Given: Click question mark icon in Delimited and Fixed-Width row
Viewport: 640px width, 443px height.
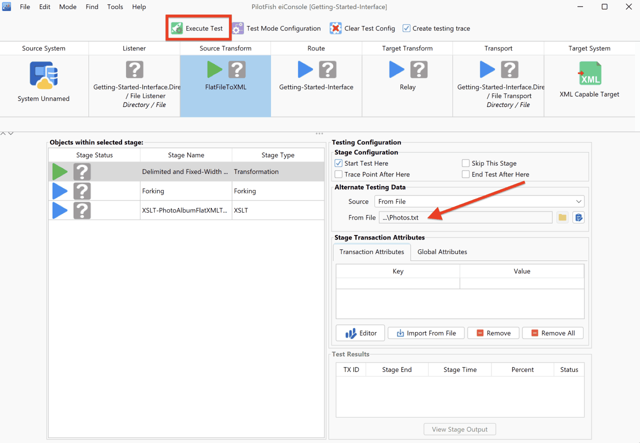Looking at the screenshot, I should click(x=82, y=172).
